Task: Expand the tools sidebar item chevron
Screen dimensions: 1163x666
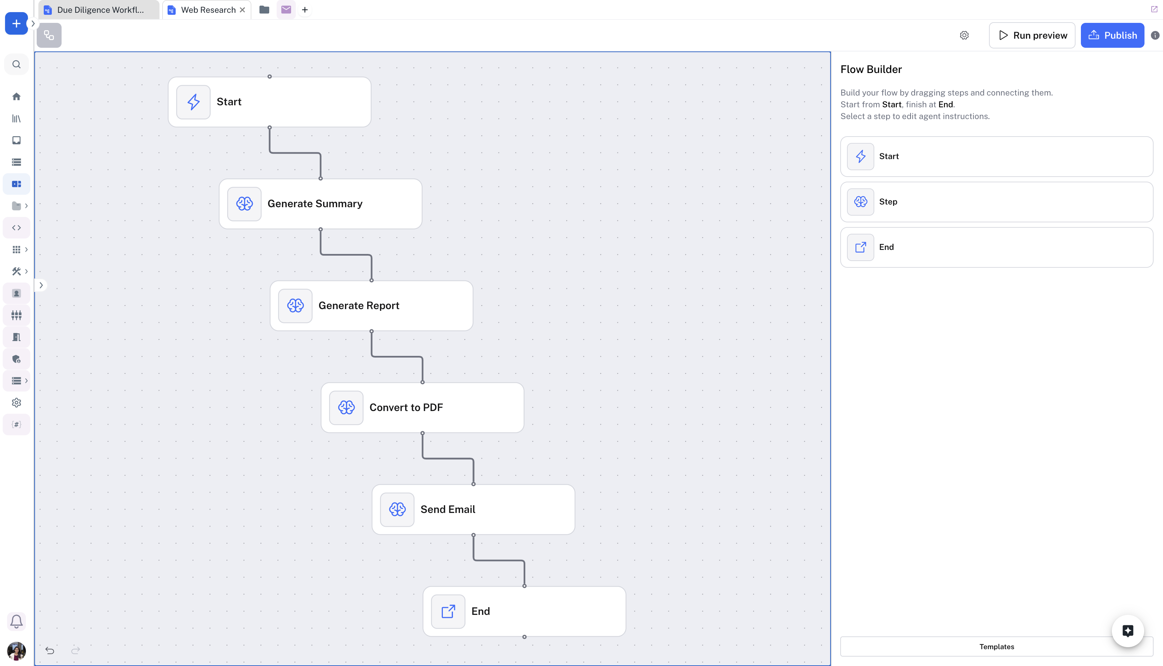Action: (27, 271)
